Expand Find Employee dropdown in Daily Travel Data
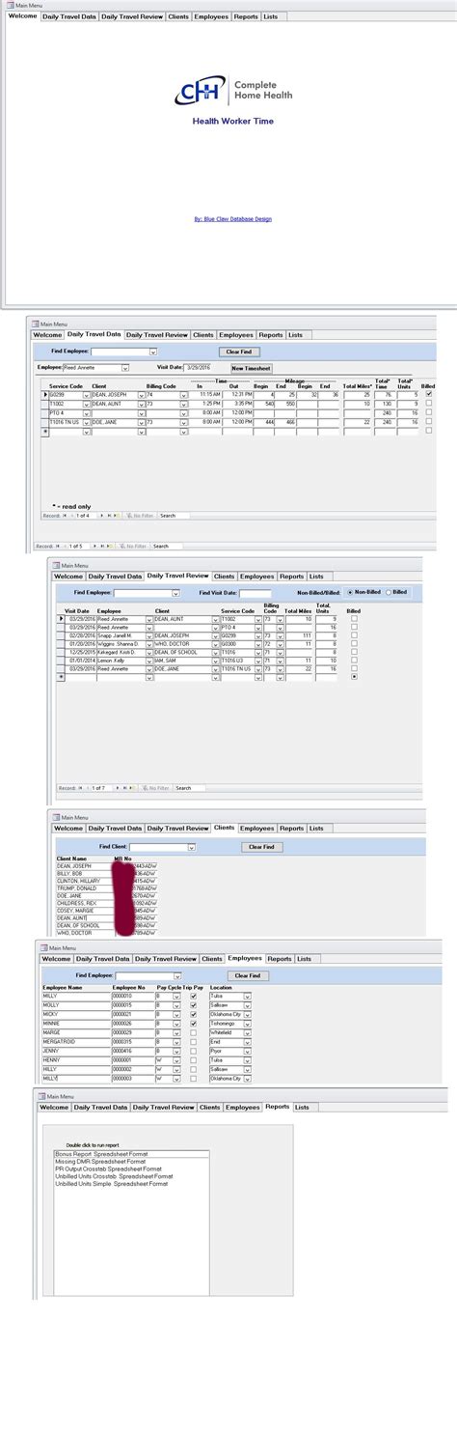Viewport: 457px width, 1436px height. pos(152,352)
